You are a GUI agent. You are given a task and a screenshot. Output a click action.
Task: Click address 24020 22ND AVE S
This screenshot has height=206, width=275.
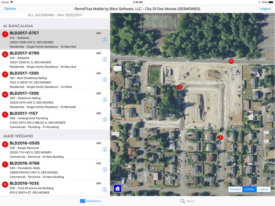coord(32,42)
